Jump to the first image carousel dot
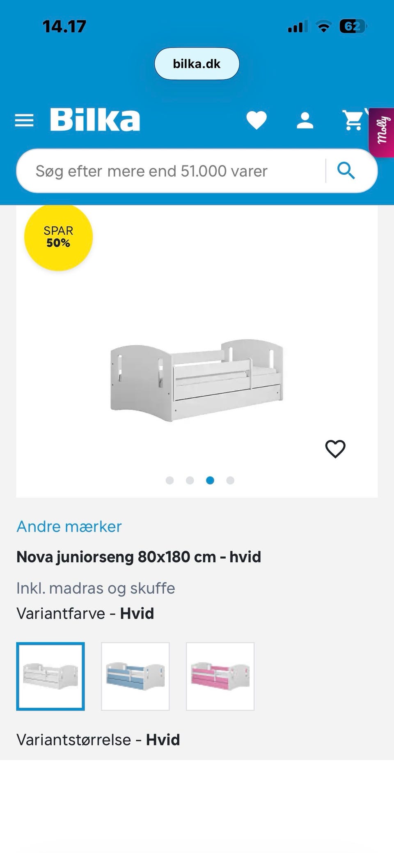 click(170, 480)
